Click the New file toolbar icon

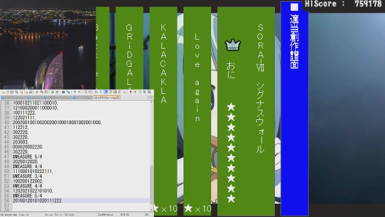[3, 92]
